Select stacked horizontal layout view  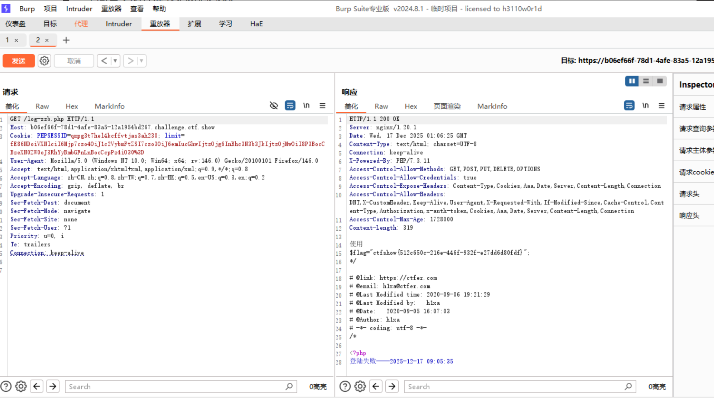(646, 81)
